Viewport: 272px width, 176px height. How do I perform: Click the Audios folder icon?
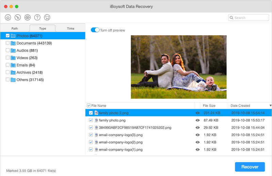(x=13, y=51)
